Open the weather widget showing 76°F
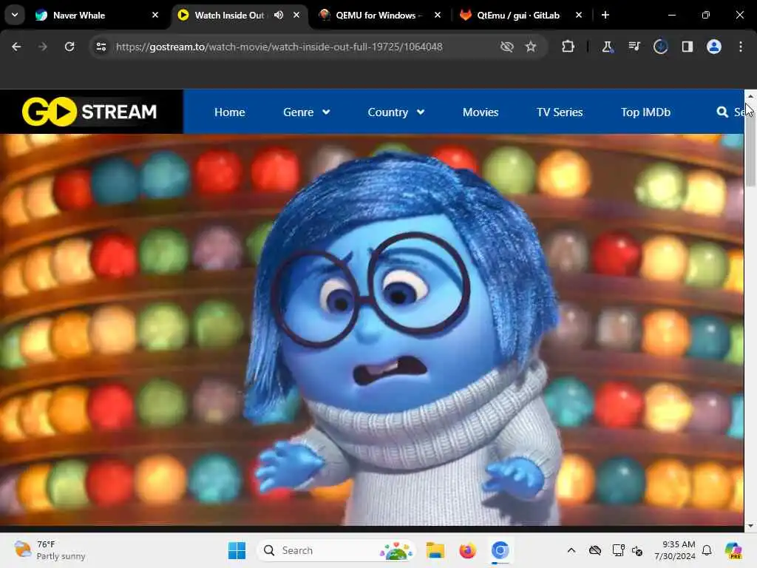This screenshot has width=757, height=568. point(50,550)
